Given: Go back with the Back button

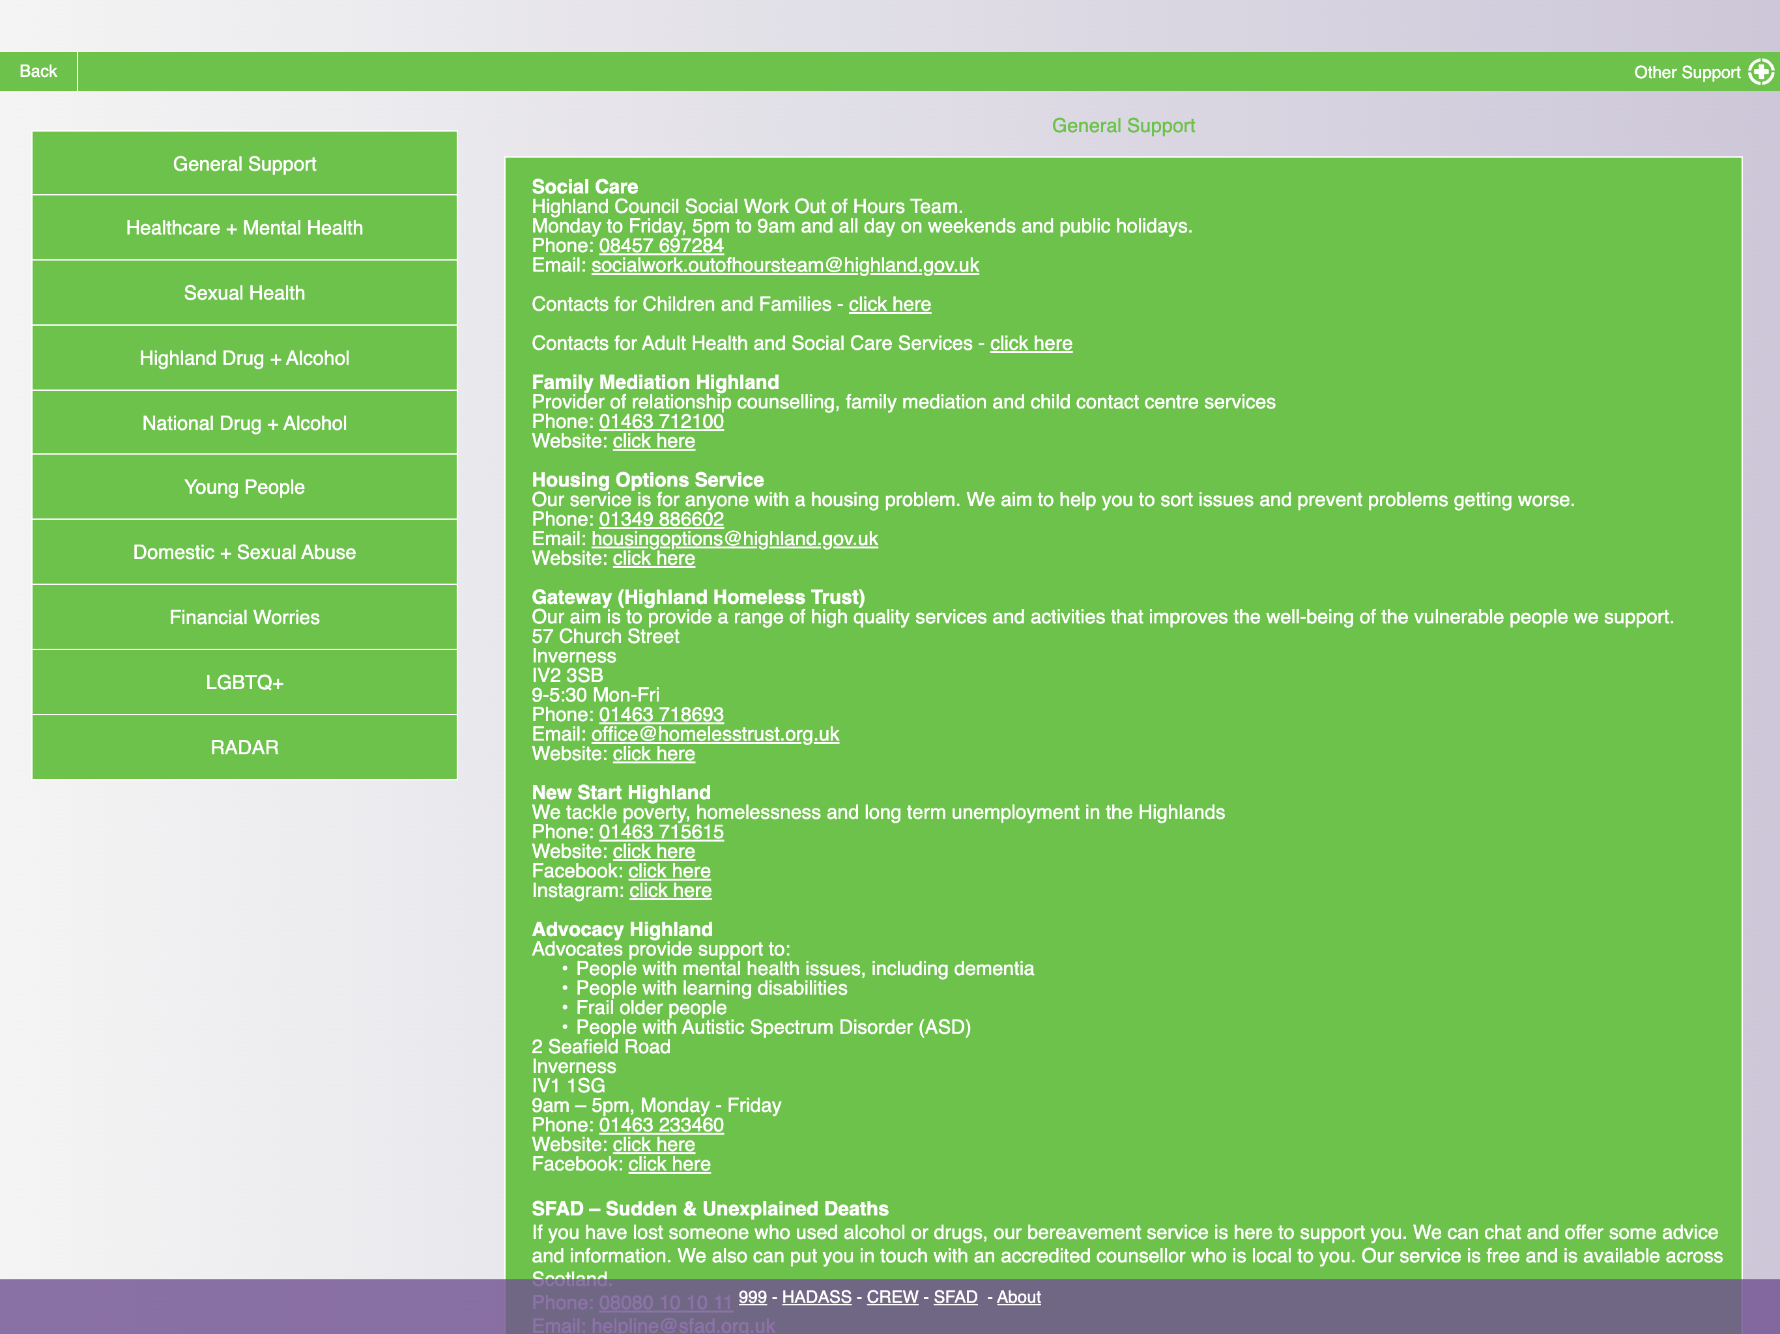Looking at the screenshot, I should click(x=38, y=72).
